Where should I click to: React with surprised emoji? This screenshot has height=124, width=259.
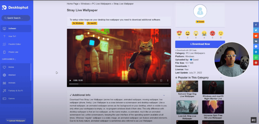pyautogui.click(x=196, y=34)
